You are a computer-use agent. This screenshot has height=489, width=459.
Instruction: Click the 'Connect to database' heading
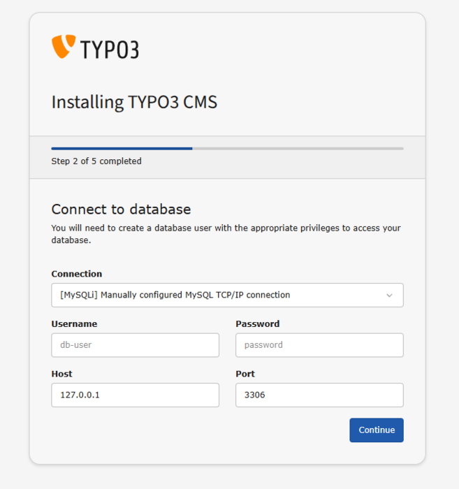pyautogui.click(x=121, y=209)
